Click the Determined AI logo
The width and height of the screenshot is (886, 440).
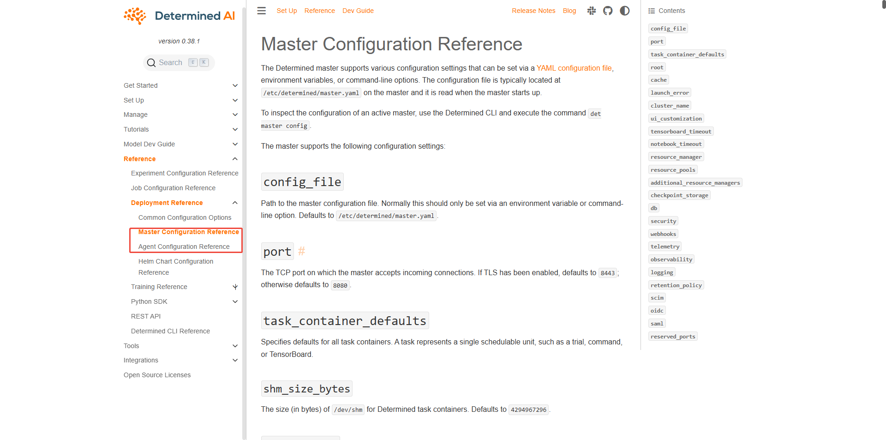click(179, 16)
